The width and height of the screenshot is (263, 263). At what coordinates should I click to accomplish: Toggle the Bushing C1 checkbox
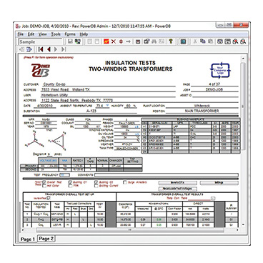pyautogui.click(x=70, y=182)
